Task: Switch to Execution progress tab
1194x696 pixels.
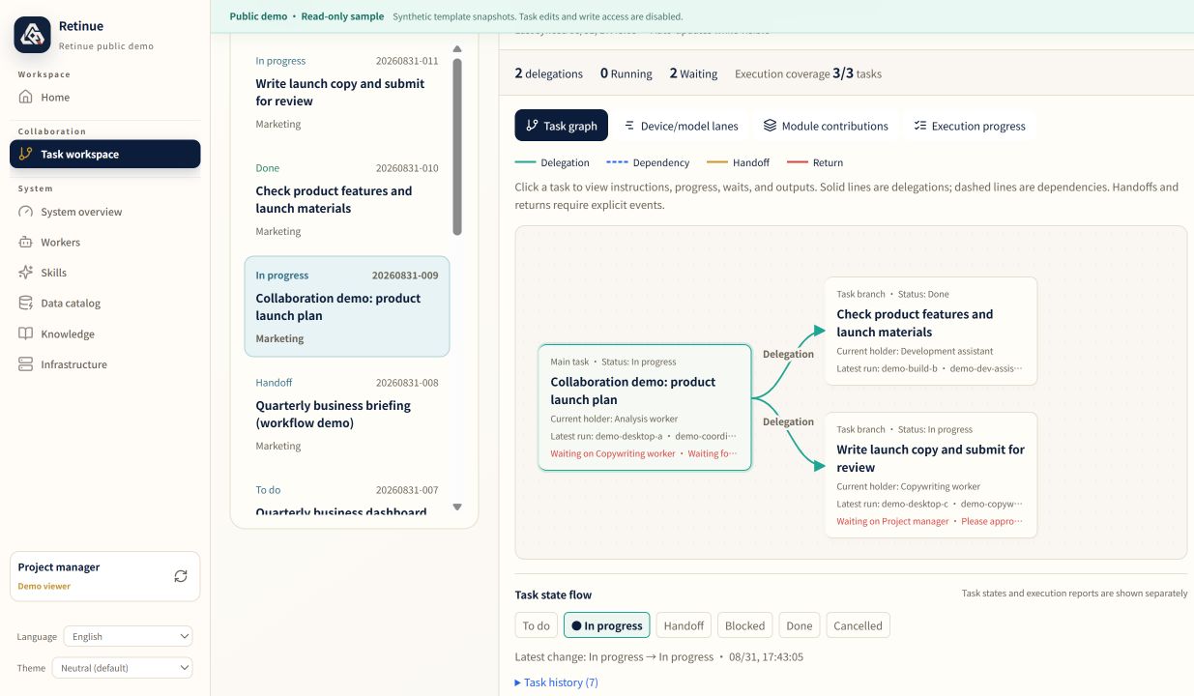Action: 970,126
